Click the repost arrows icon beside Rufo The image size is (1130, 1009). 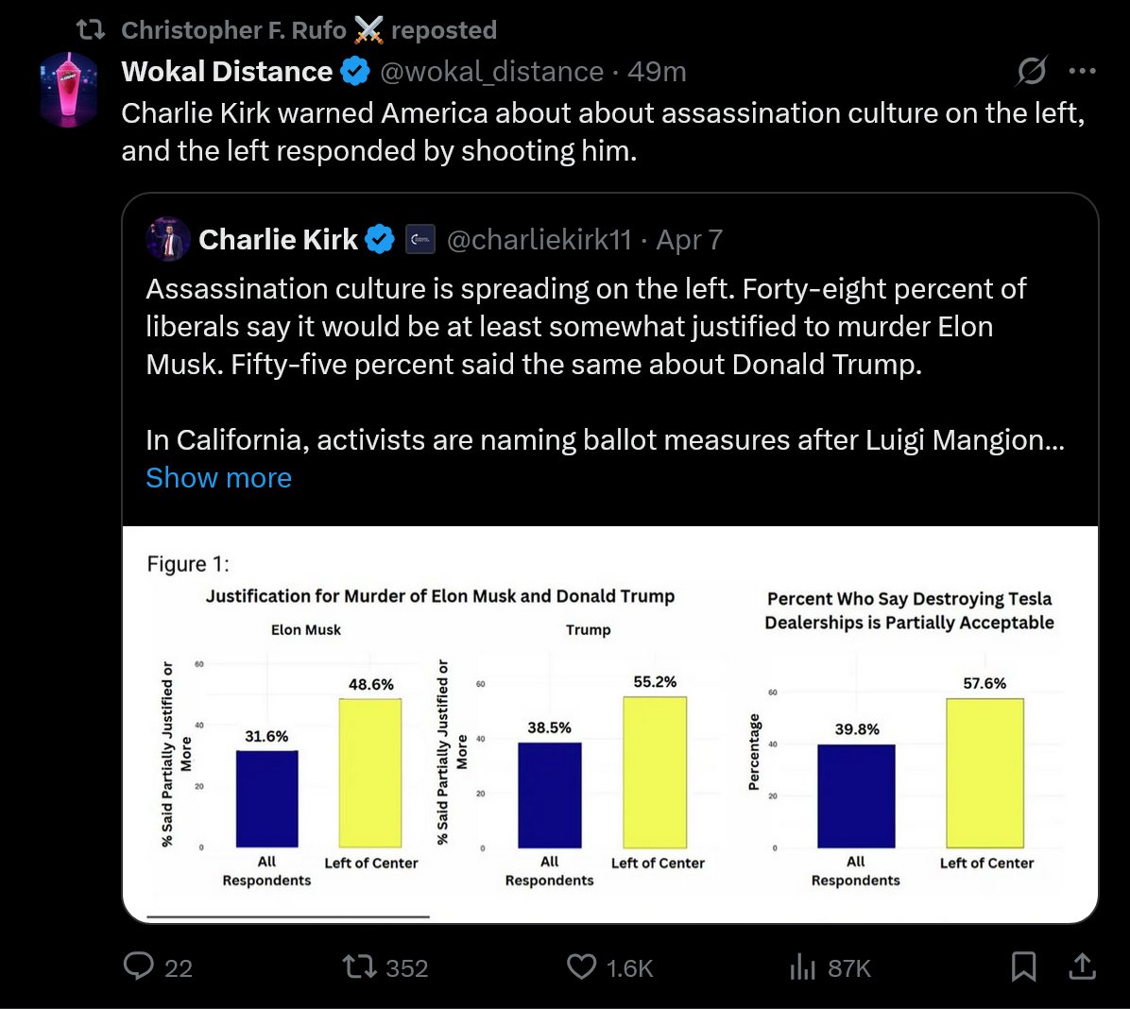pyautogui.click(x=91, y=30)
